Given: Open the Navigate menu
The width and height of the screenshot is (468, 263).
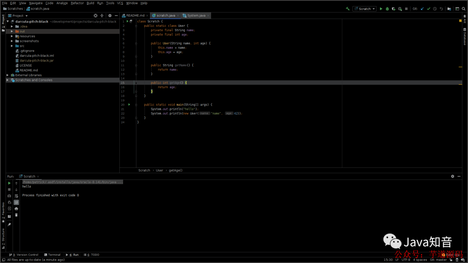Looking at the screenshot, I should coord(36,3).
